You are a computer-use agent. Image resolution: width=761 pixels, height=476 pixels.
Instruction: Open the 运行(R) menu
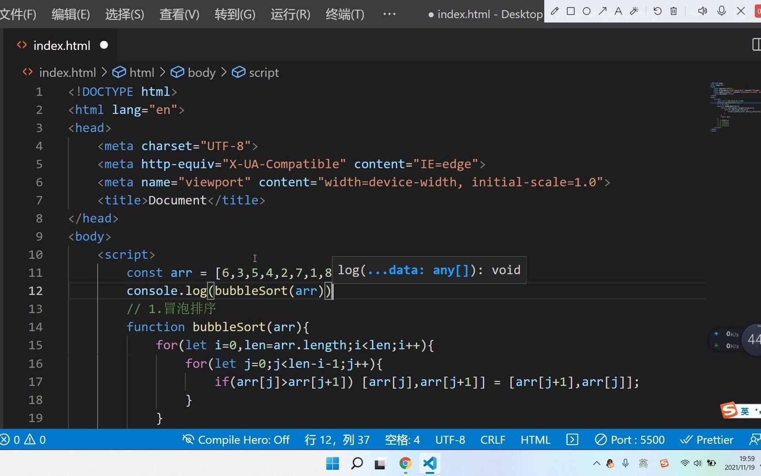[290, 14]
